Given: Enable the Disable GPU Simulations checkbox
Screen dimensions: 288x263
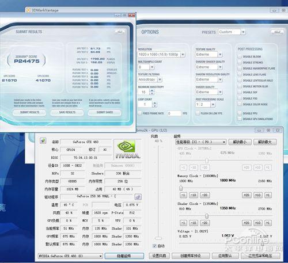Looking at the screenshot, I should (240, 119).
